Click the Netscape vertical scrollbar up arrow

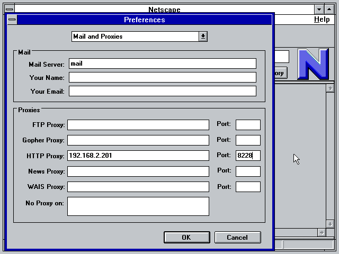click(330, 88)
